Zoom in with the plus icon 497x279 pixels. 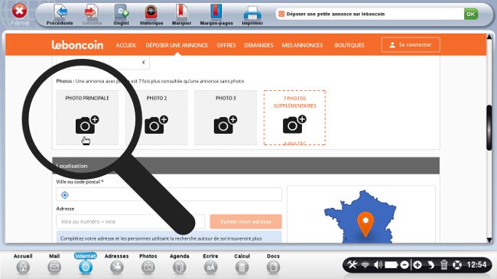(417, 264)
